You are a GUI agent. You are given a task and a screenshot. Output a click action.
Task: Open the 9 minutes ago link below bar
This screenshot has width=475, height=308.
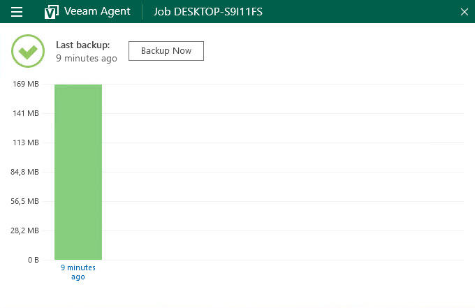(78, 272)
